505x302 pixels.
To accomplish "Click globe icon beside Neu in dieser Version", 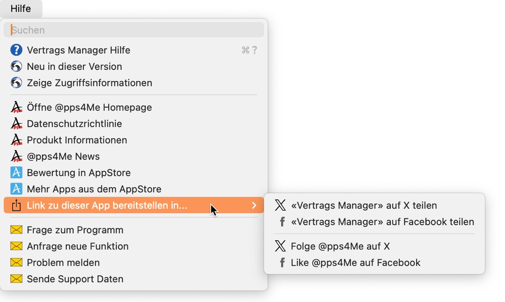I will point(16,66).
